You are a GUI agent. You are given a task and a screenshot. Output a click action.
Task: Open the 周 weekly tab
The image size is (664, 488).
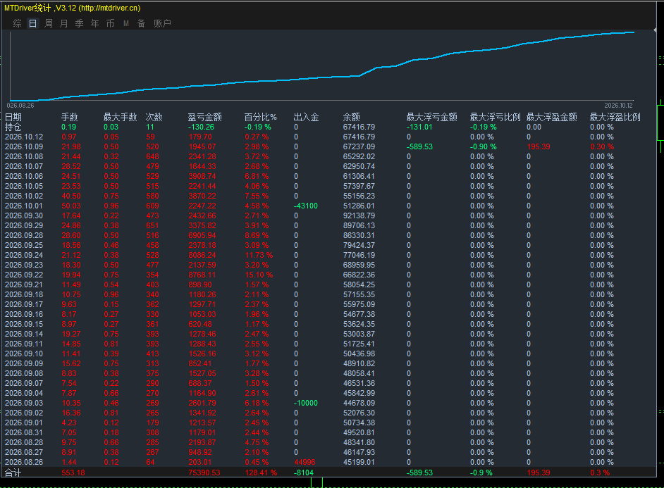(x=48, y=23)
